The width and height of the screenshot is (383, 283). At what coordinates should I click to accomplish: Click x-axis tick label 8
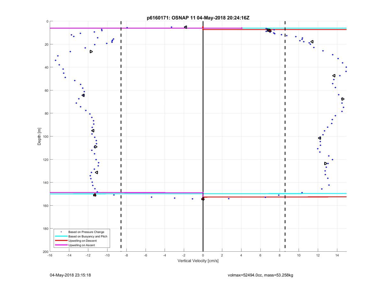(280, 255)
